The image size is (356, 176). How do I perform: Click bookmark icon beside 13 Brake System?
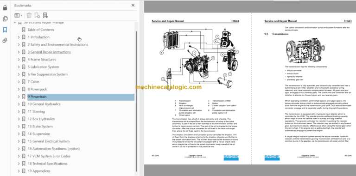24,127
